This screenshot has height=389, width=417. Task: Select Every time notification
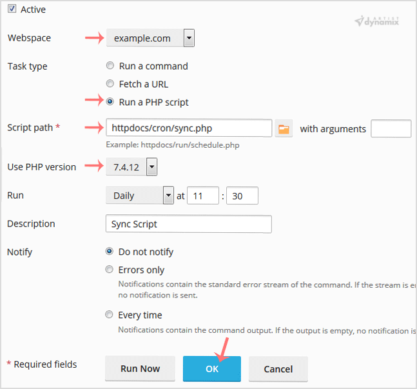[x=110, y=315]
